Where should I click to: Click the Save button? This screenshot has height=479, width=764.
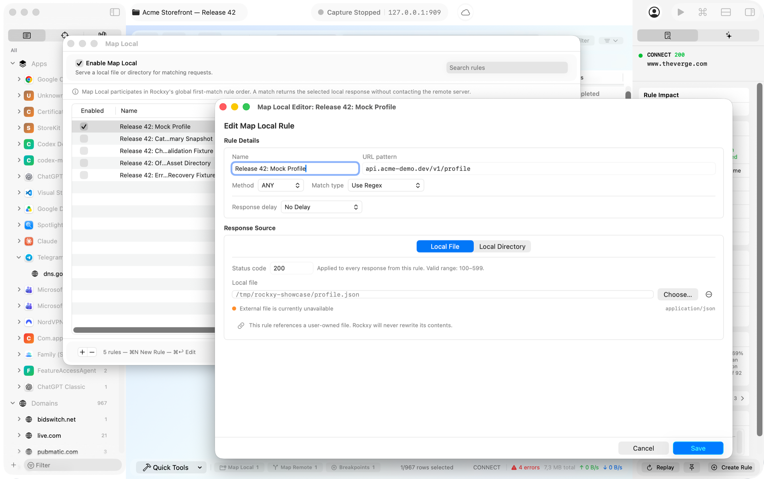point(698,448)
